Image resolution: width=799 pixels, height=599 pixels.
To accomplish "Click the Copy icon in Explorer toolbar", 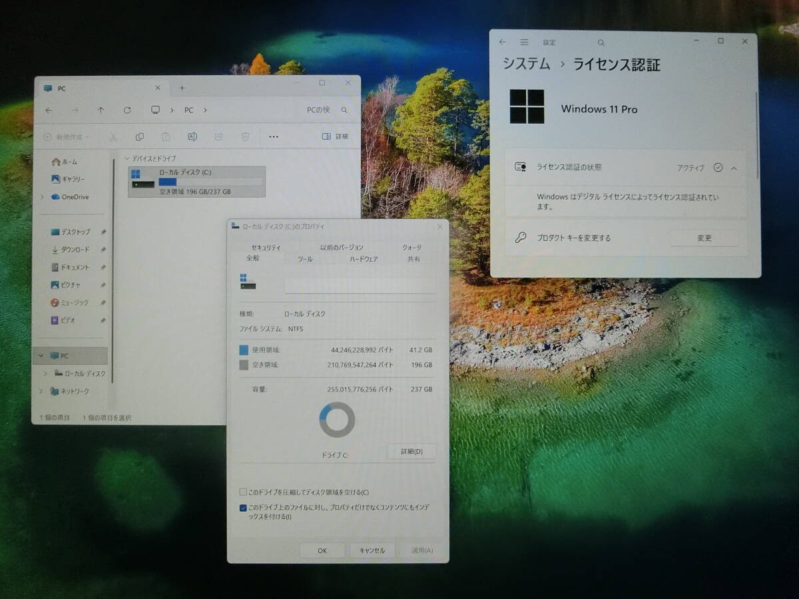I will [140, 136].
